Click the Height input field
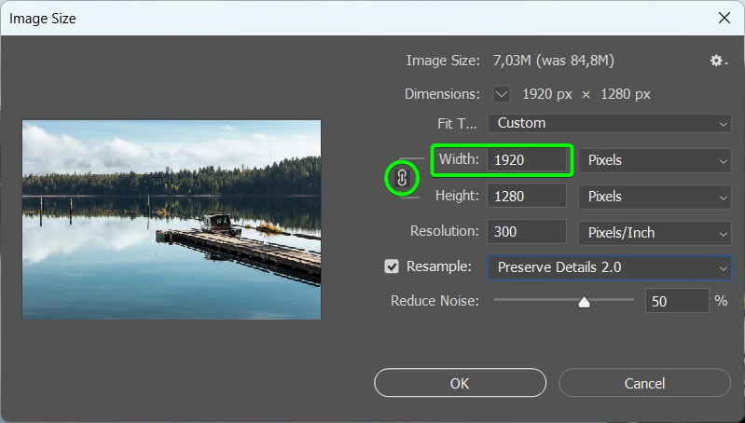The width and height of the screenshot is (745, 423). (x=527, y=196)
